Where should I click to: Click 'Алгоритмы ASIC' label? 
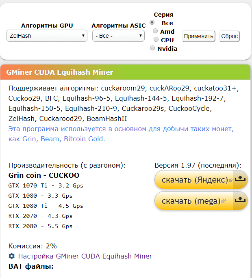click(x=118, y=26)
